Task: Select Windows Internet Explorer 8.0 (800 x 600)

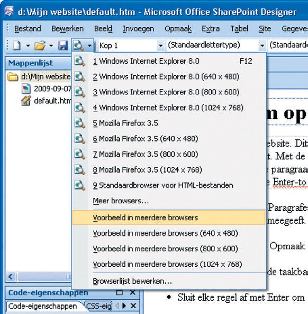Action: (169, 92)
